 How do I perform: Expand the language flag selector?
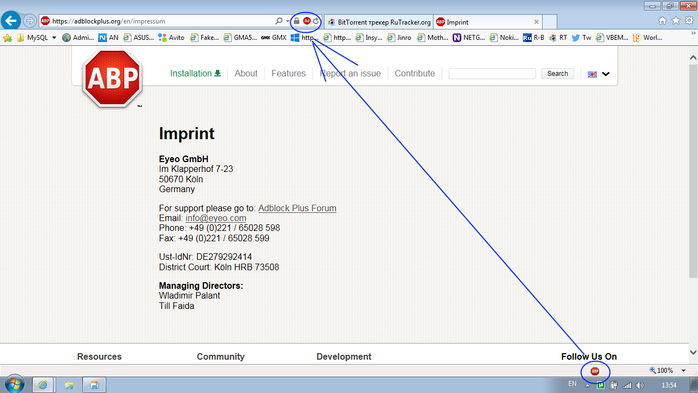tap(599, 74)
